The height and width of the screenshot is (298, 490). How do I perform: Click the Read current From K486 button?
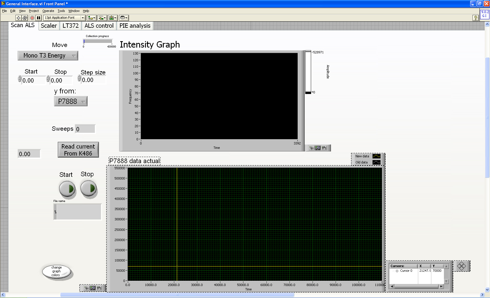[78, 150]
